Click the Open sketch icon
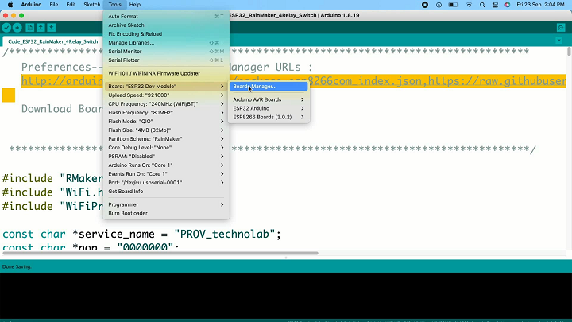This screenshot has width=572, height=322. pos(41,28)
